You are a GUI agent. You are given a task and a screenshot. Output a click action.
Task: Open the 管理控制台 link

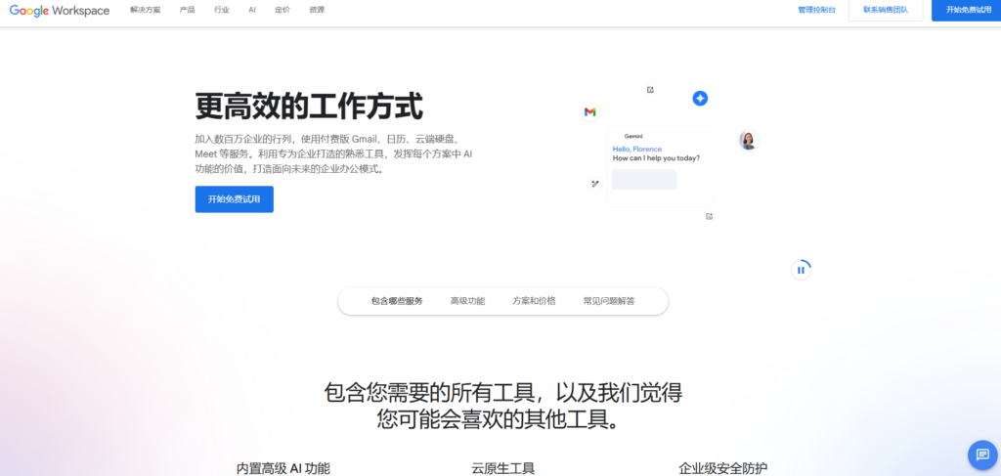point(817,10)
